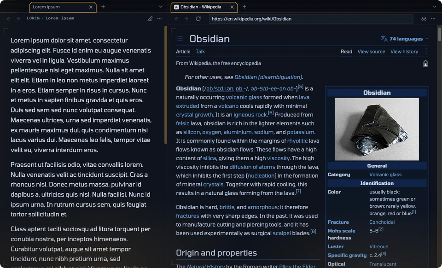Reload the Wikipedia web page
This screenshot has height=268, width=442.
pyautogui.click(x=198, y=19)
